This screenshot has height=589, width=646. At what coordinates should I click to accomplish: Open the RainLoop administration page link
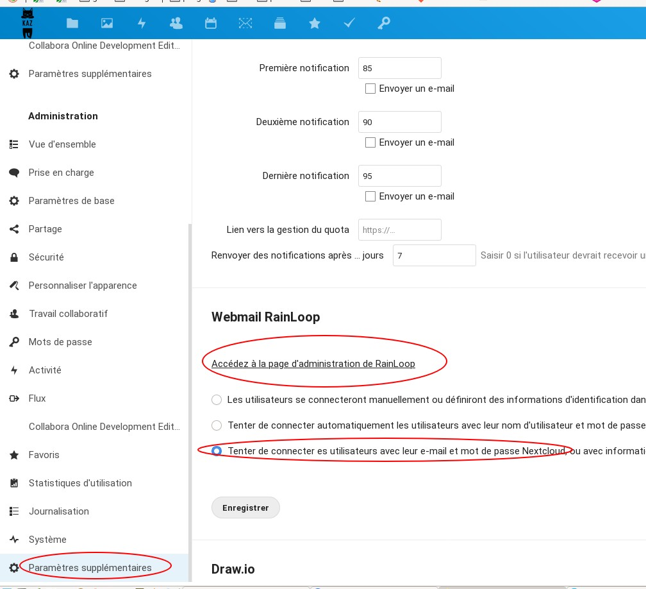coord(313,364)
